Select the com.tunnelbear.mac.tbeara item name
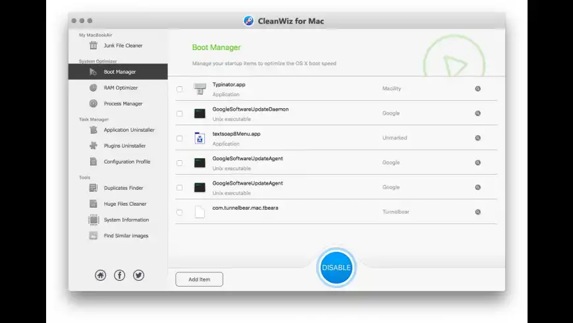The width and height of the screenshot is (573, 323). pos(245,208)
